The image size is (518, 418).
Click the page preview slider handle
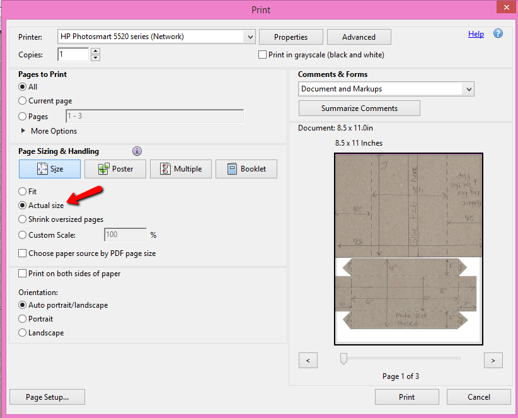click(343, 358)
